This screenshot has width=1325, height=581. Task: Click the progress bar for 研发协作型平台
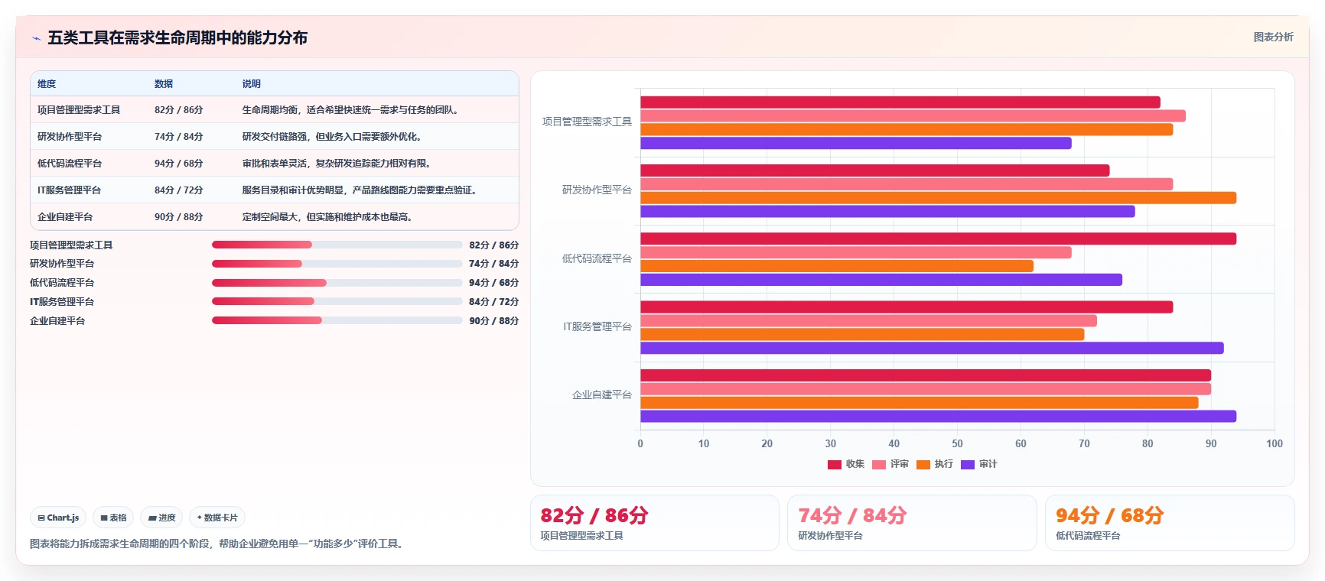click(337, 264)
